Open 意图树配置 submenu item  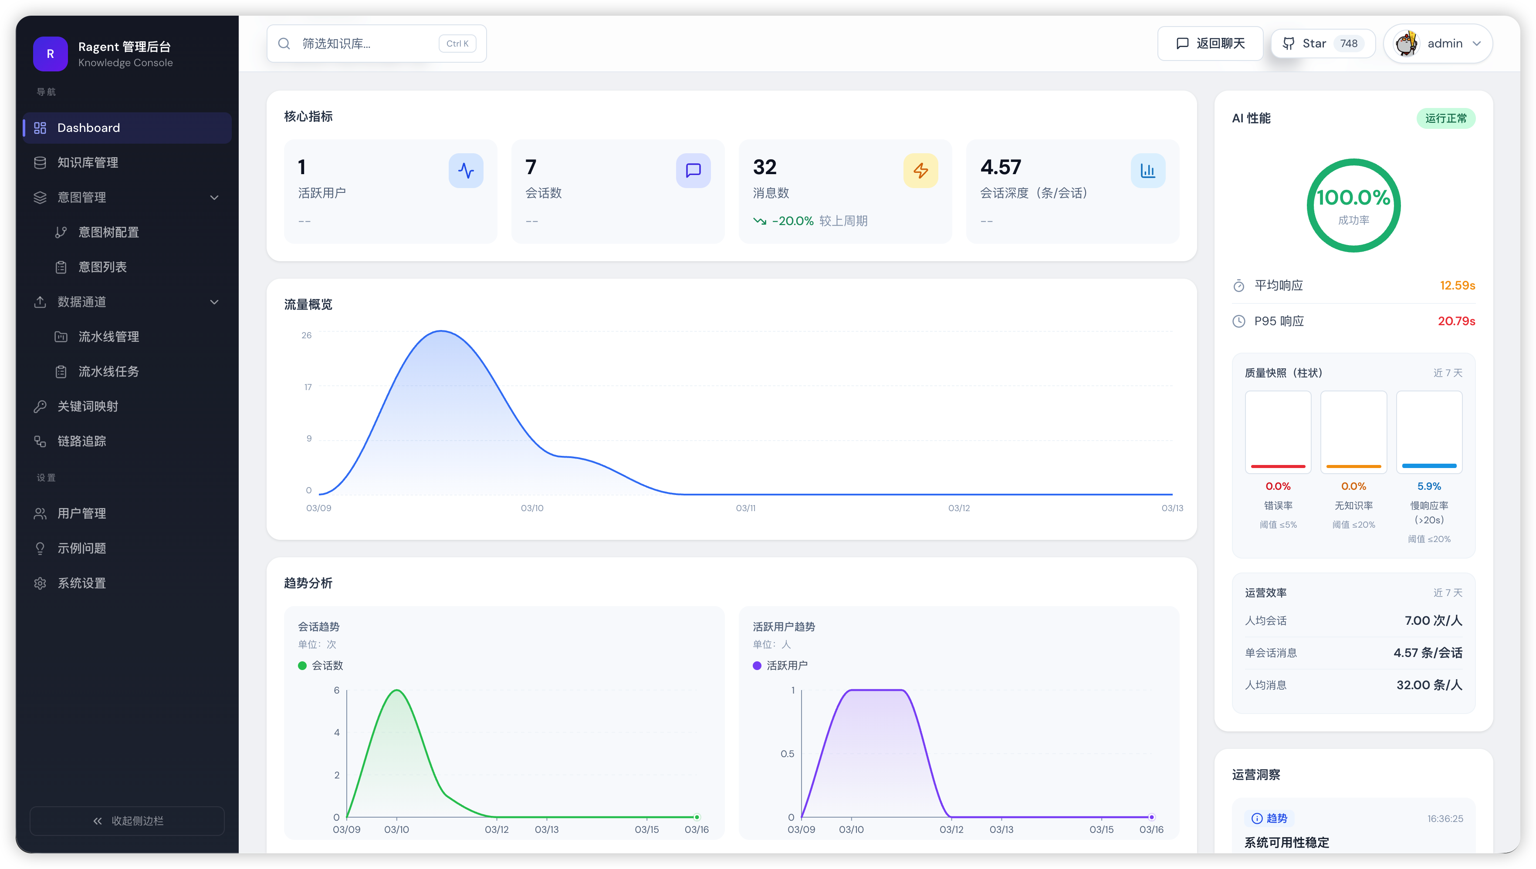click(109, 232)
